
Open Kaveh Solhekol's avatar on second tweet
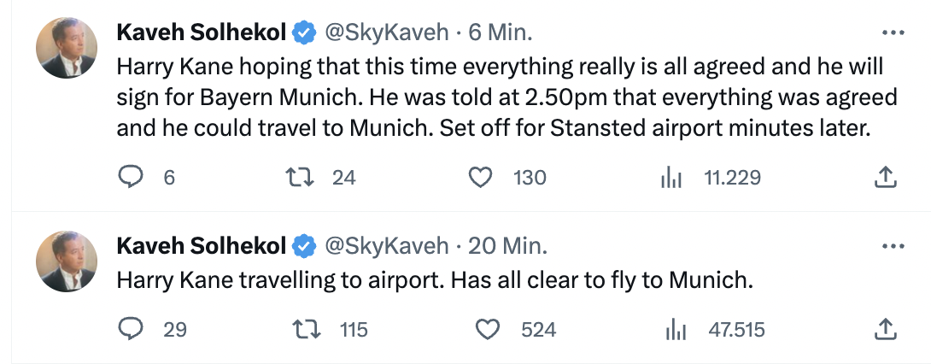66,261
